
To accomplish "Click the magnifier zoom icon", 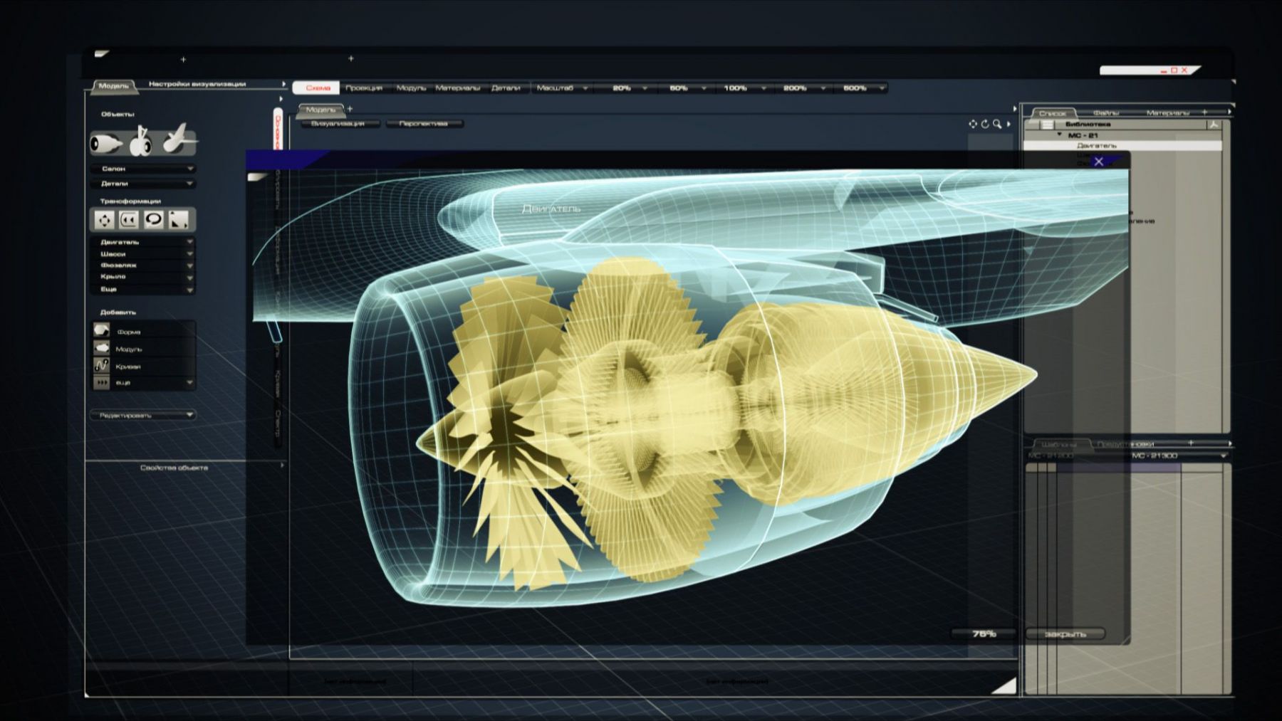I will point(997,124).
